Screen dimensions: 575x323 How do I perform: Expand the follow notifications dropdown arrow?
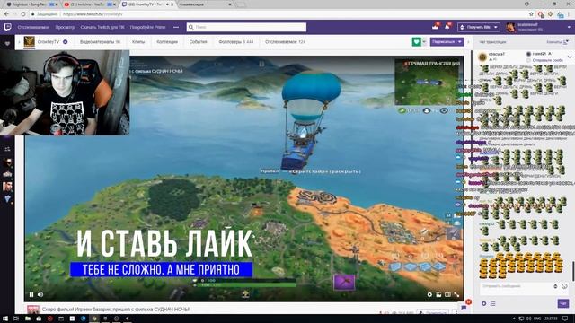coord(424,42)
